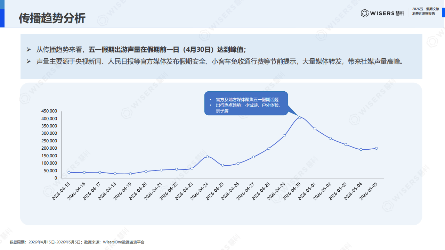Click the WISERS 慧科 brand text

point(387,13)
